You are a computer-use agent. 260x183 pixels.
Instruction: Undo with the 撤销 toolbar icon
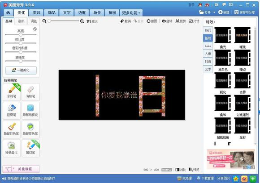(x=126, y=21)
